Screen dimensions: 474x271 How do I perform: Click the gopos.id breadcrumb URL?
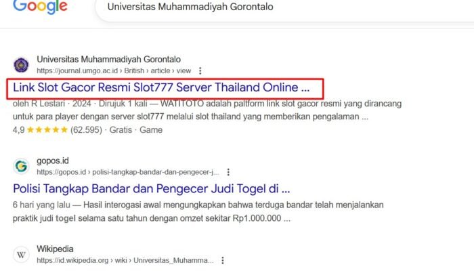tap(127, 172)
